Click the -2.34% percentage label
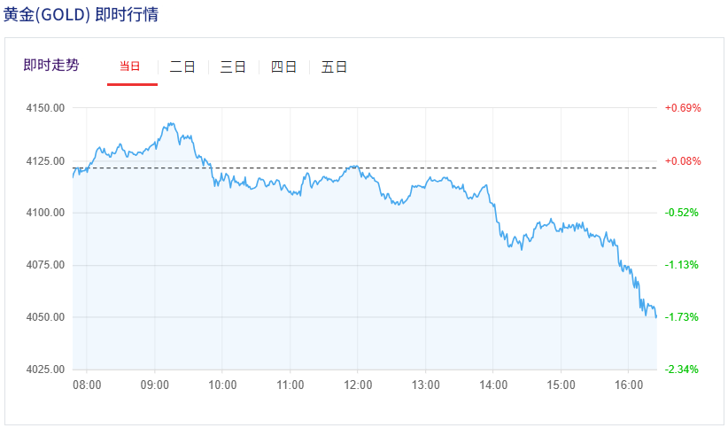The height and width of the screenshot is (428, 728). coord(683,370)
